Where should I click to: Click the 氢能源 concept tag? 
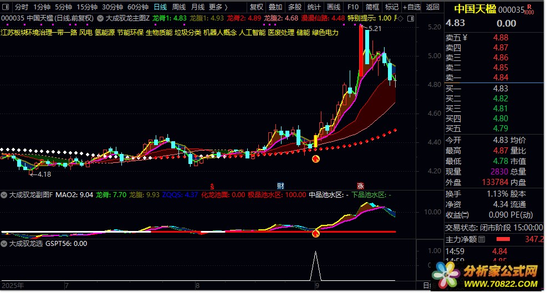pyautogui.click(x=105, y=33)
